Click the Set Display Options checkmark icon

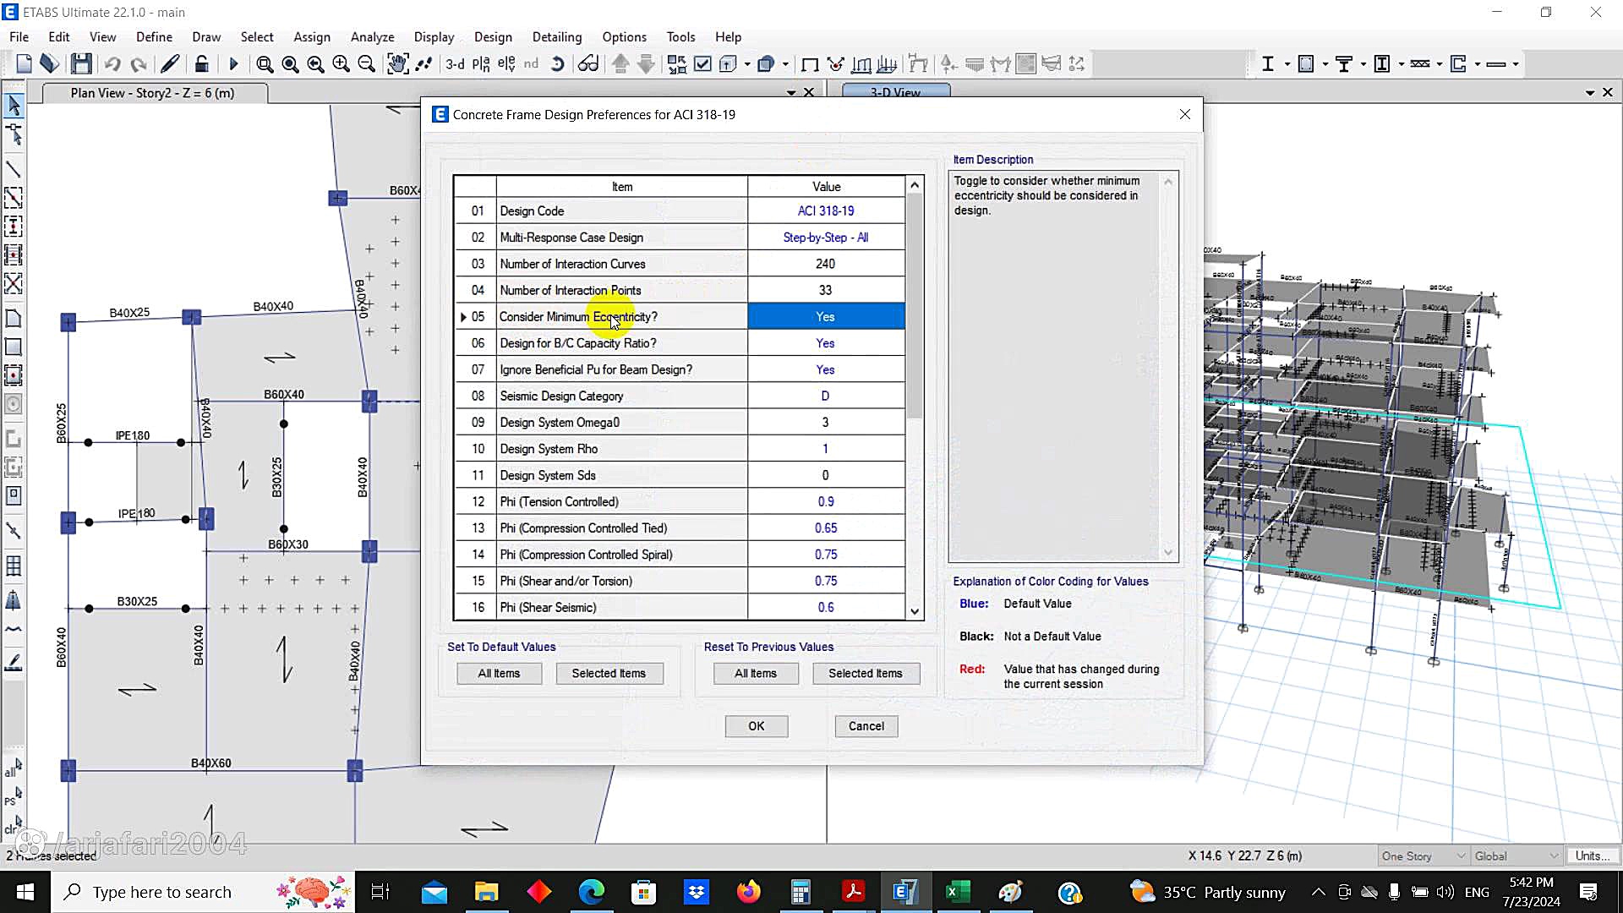tap(702, 64)
